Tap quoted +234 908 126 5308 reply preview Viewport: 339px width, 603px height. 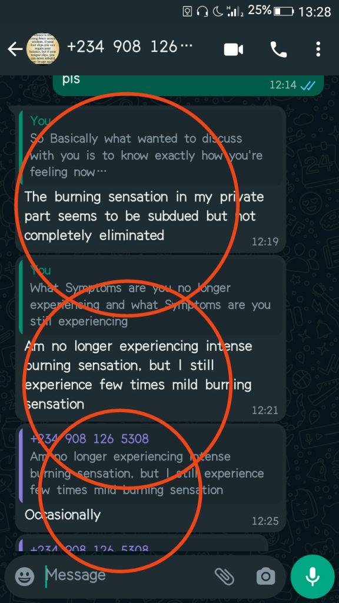click(151, 465)
